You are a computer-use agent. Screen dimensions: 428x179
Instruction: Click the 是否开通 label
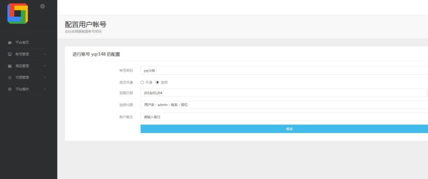tap(126, 82)
